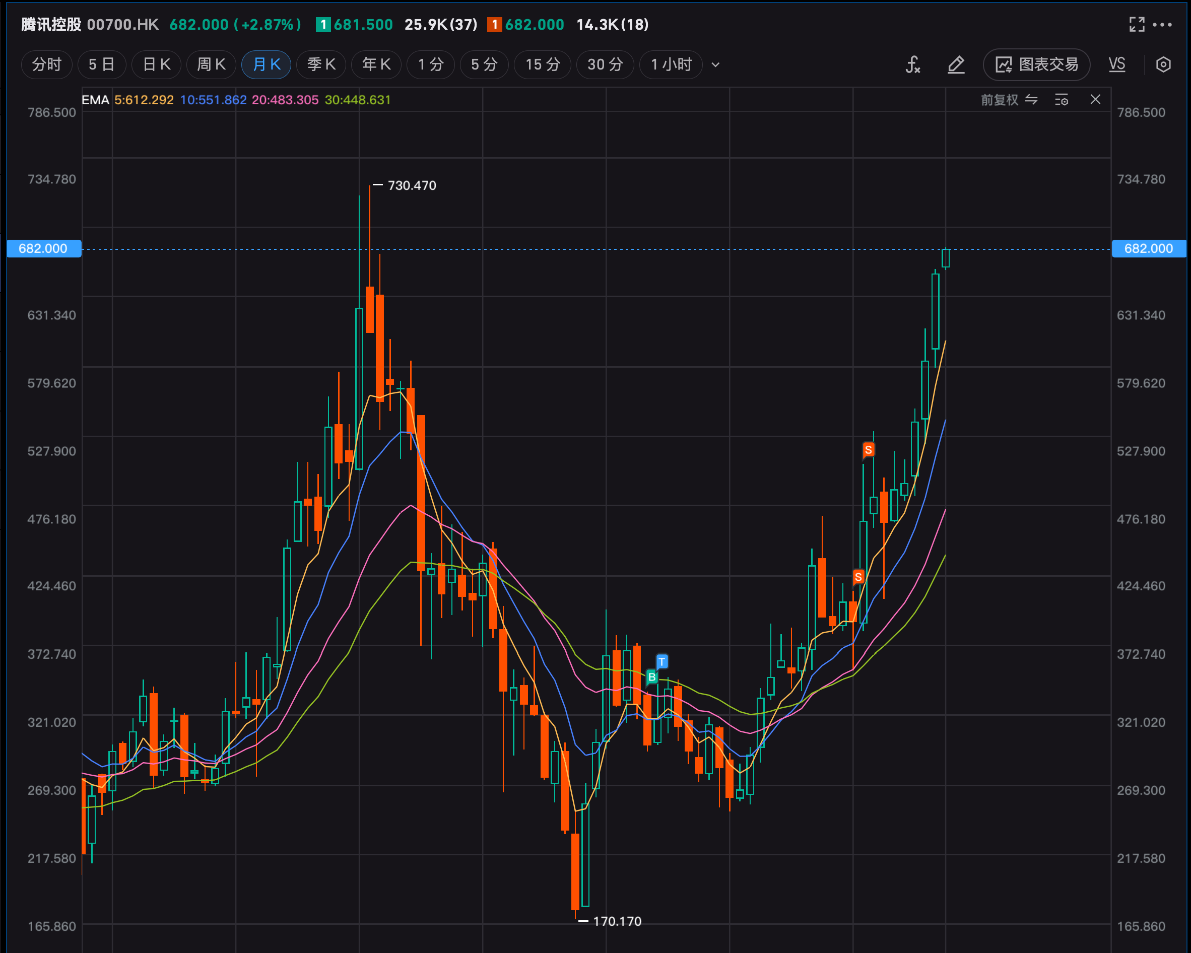Click the blue T marker on chart
1191x953 pixels.
point(662,661)
